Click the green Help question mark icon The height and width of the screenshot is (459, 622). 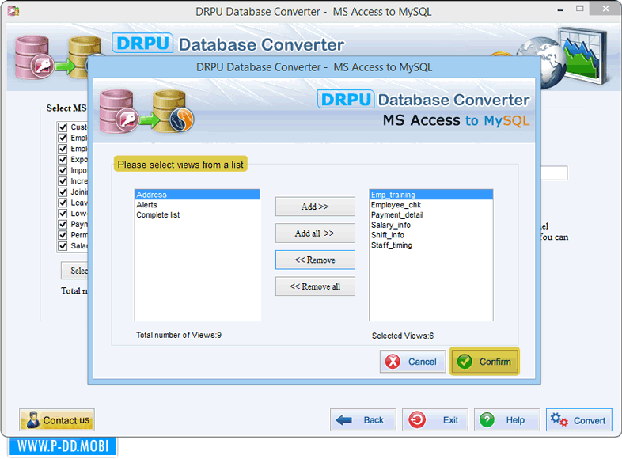pos(487,419)
